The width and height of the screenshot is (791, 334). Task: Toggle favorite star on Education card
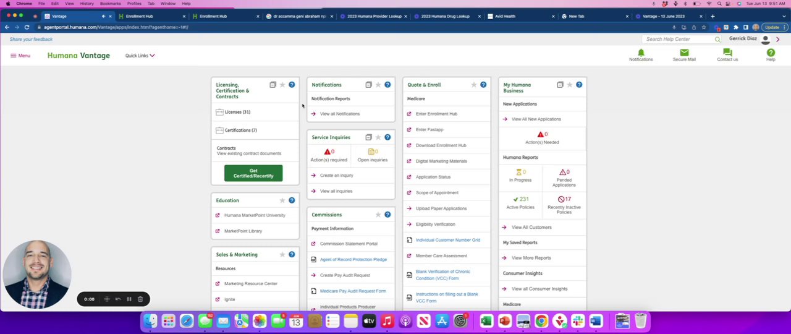(282, 200)
